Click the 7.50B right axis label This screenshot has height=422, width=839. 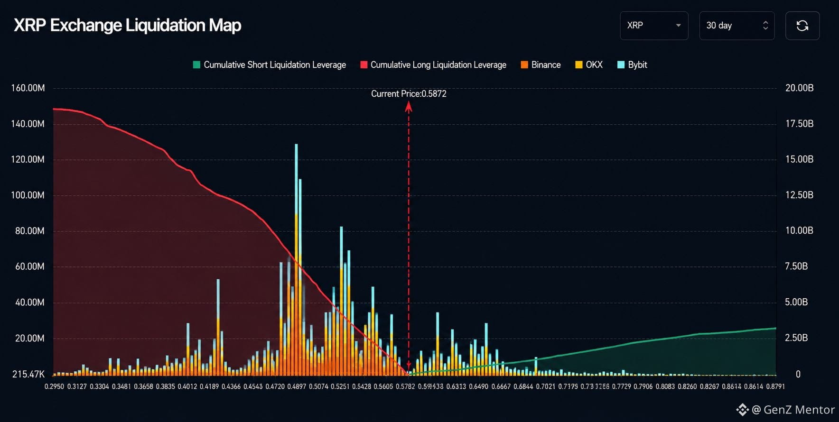coord(796,266)
